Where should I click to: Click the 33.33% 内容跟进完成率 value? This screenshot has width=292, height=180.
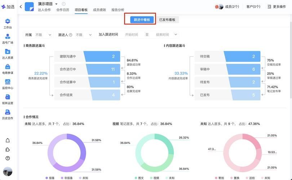pyautogui.click(x=181, y=73)
